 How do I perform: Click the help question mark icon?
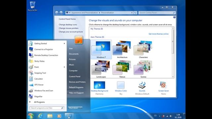coord(174,17)
